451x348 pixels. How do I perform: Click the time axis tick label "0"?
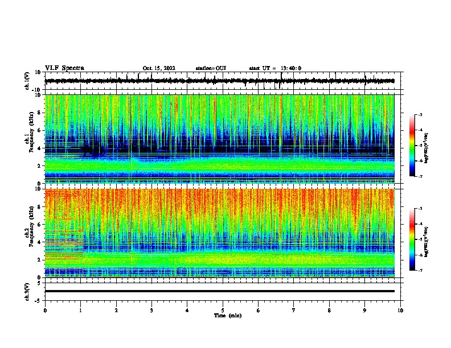click(45, 310)
